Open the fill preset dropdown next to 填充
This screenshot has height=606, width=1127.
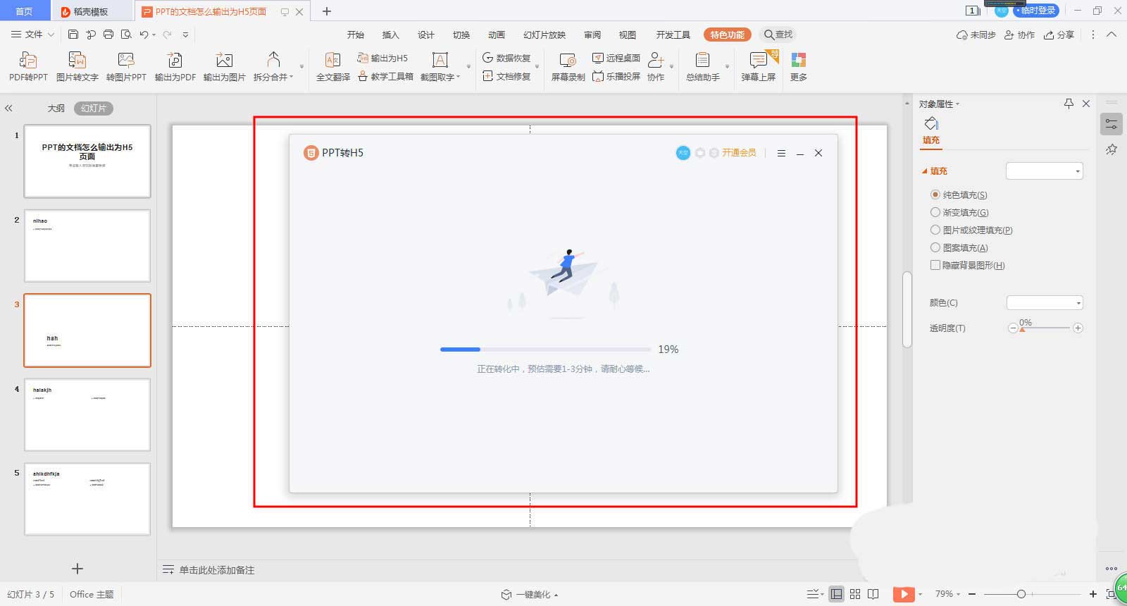coord(1044,171)
